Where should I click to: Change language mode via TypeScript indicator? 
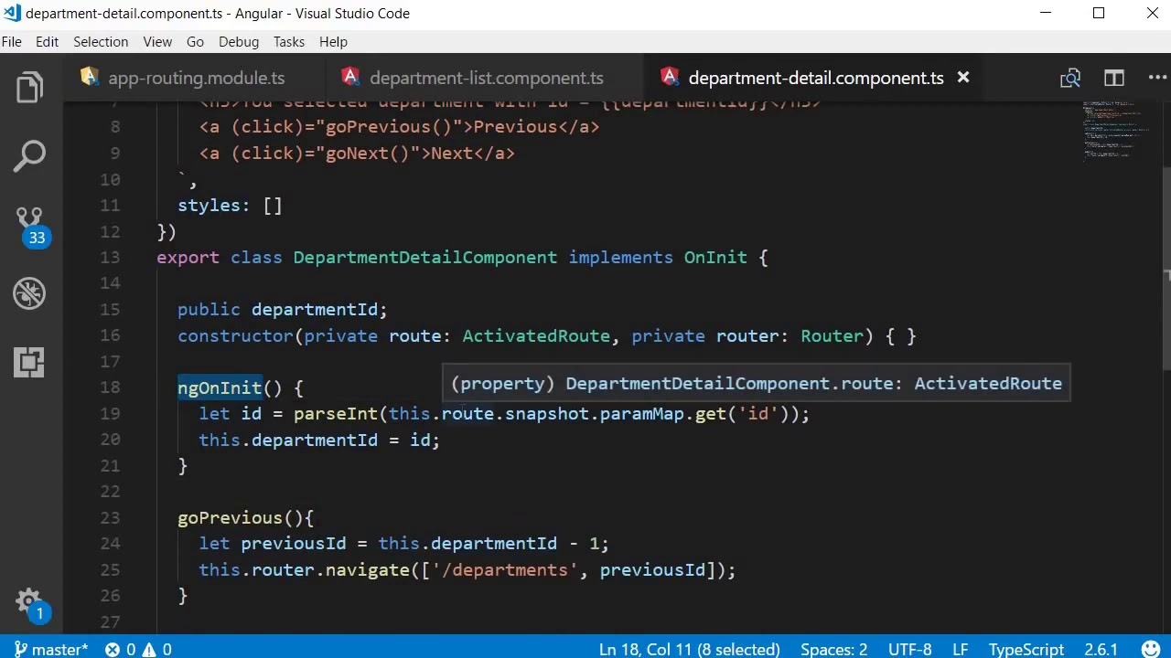(1026, 649)
